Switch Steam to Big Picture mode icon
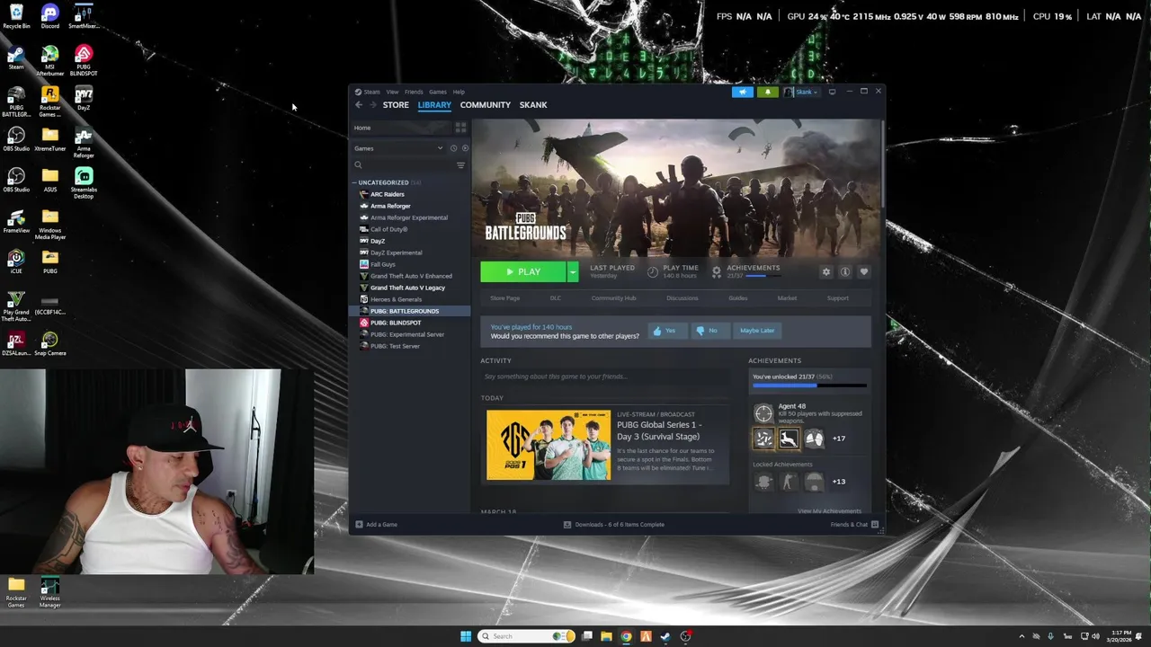1151x647 pixels. (832, 92)
